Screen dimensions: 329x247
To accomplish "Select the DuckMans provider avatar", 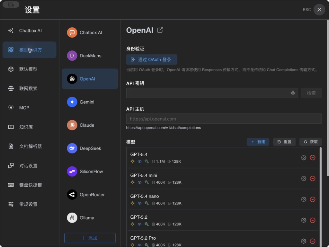I will (72, 56).
